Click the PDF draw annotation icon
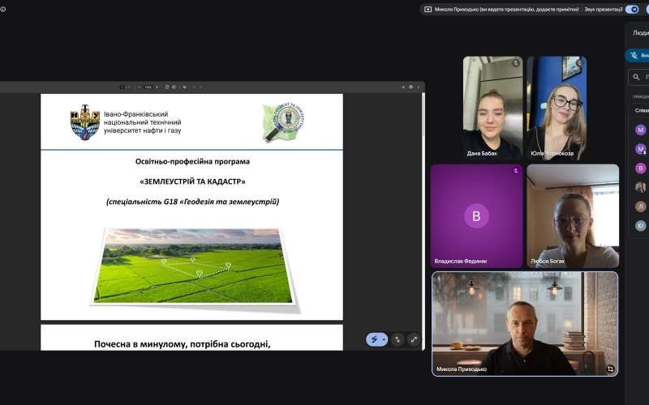Image resolution: width=649 pixels, height=405 pixels. [185, 87]
